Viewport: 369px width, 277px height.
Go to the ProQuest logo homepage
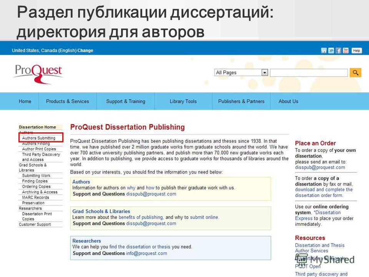click(38, 74)
